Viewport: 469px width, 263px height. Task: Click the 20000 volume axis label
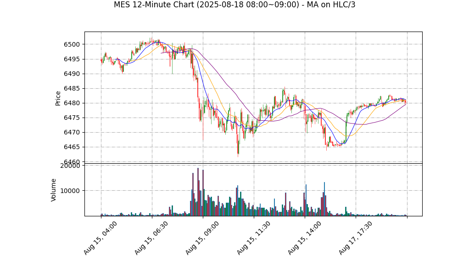click(70, 166)
